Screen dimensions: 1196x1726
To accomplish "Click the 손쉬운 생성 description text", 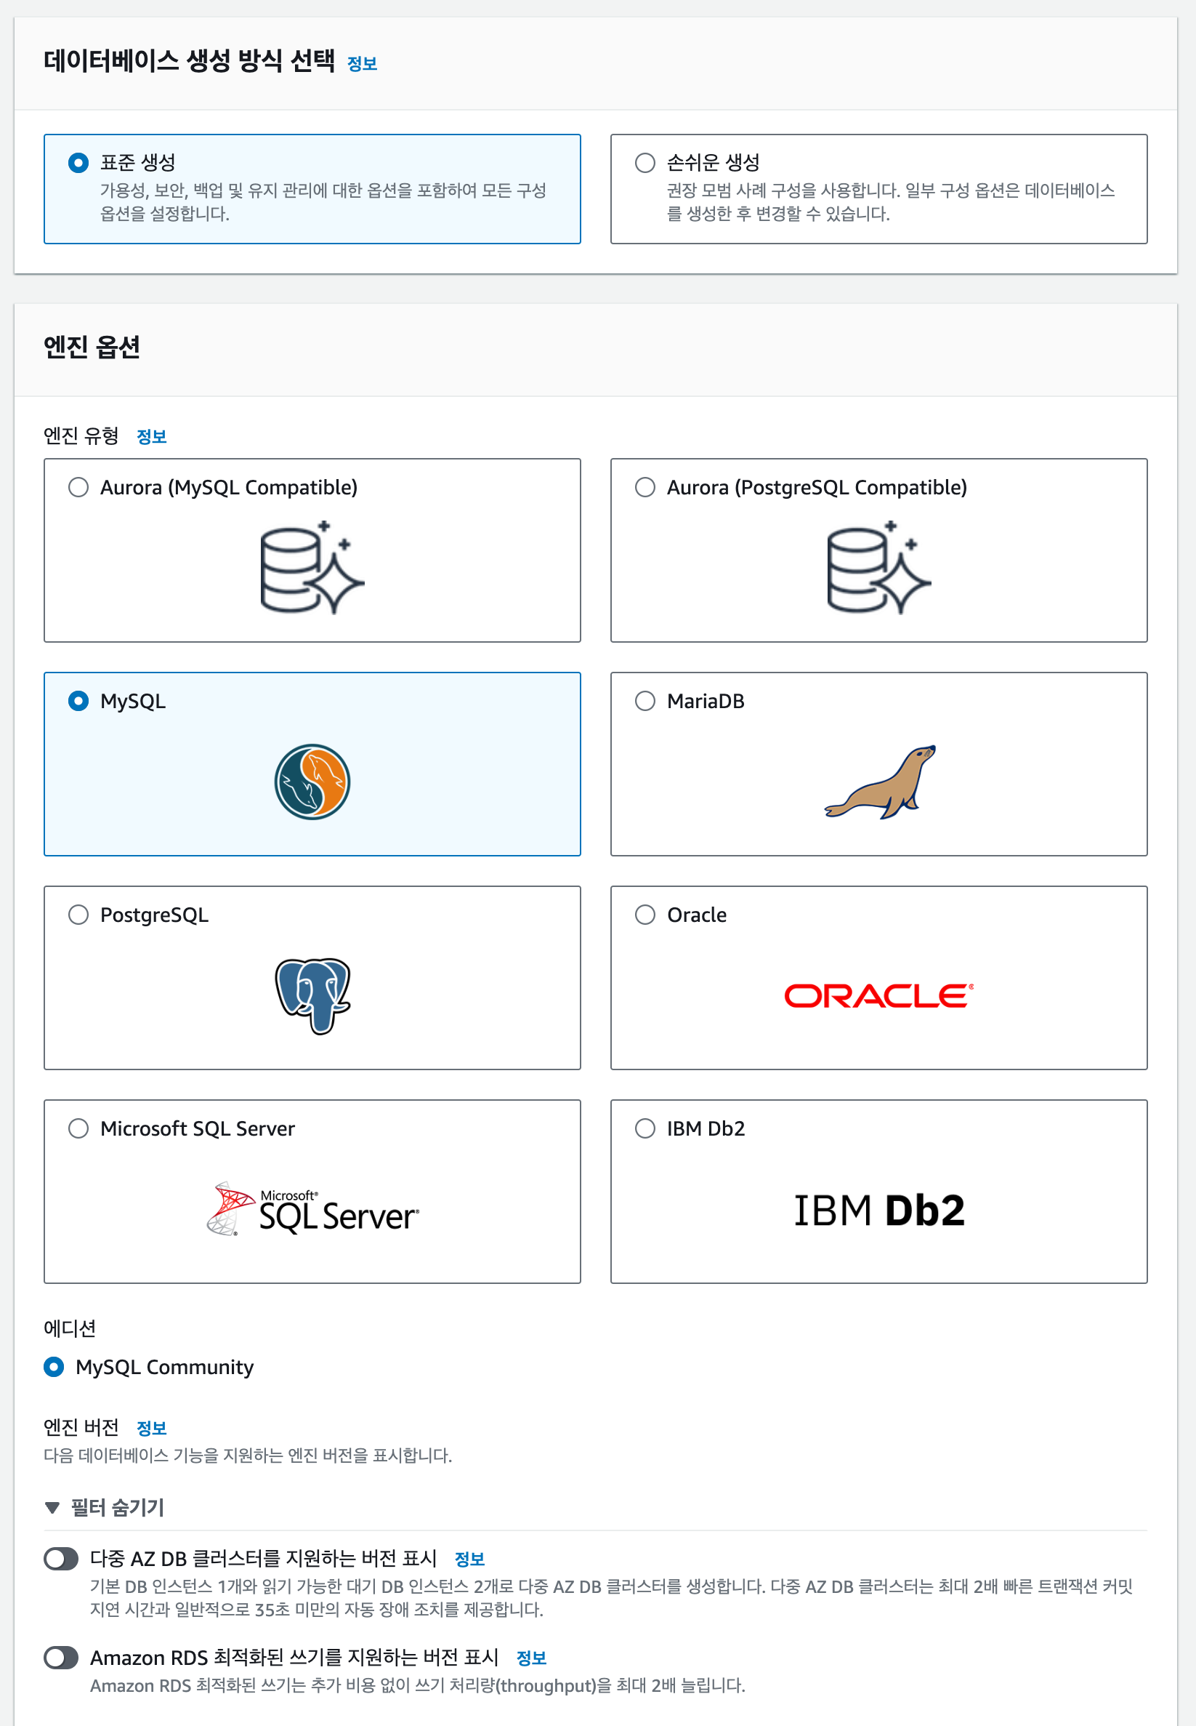I will tap(890, 201).
